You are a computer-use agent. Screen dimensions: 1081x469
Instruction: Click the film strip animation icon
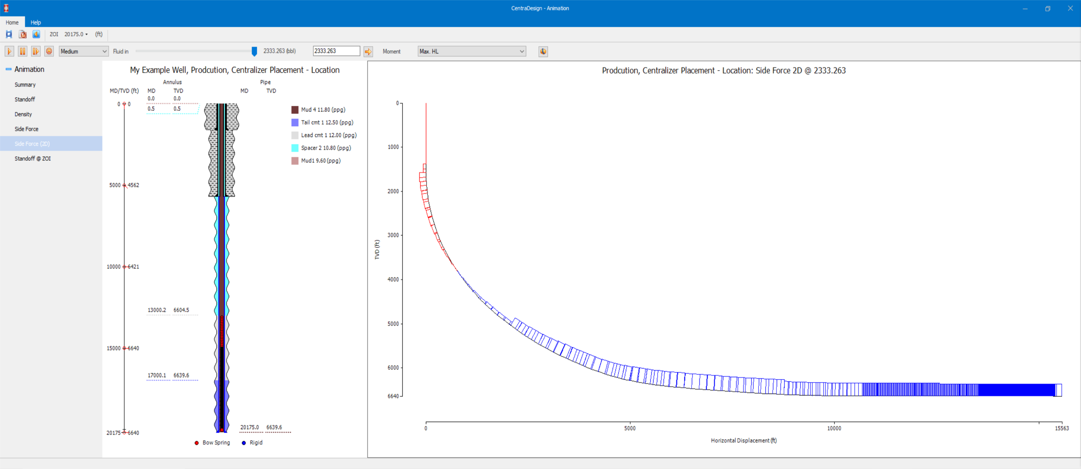pos(9,34)
